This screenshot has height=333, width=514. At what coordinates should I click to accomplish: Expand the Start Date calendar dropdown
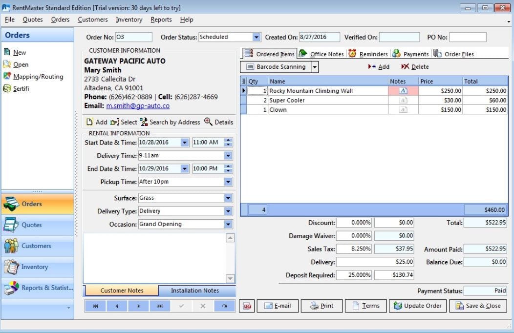(185, 143)
